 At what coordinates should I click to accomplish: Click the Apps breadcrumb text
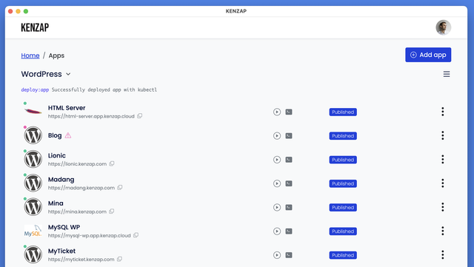56,55
